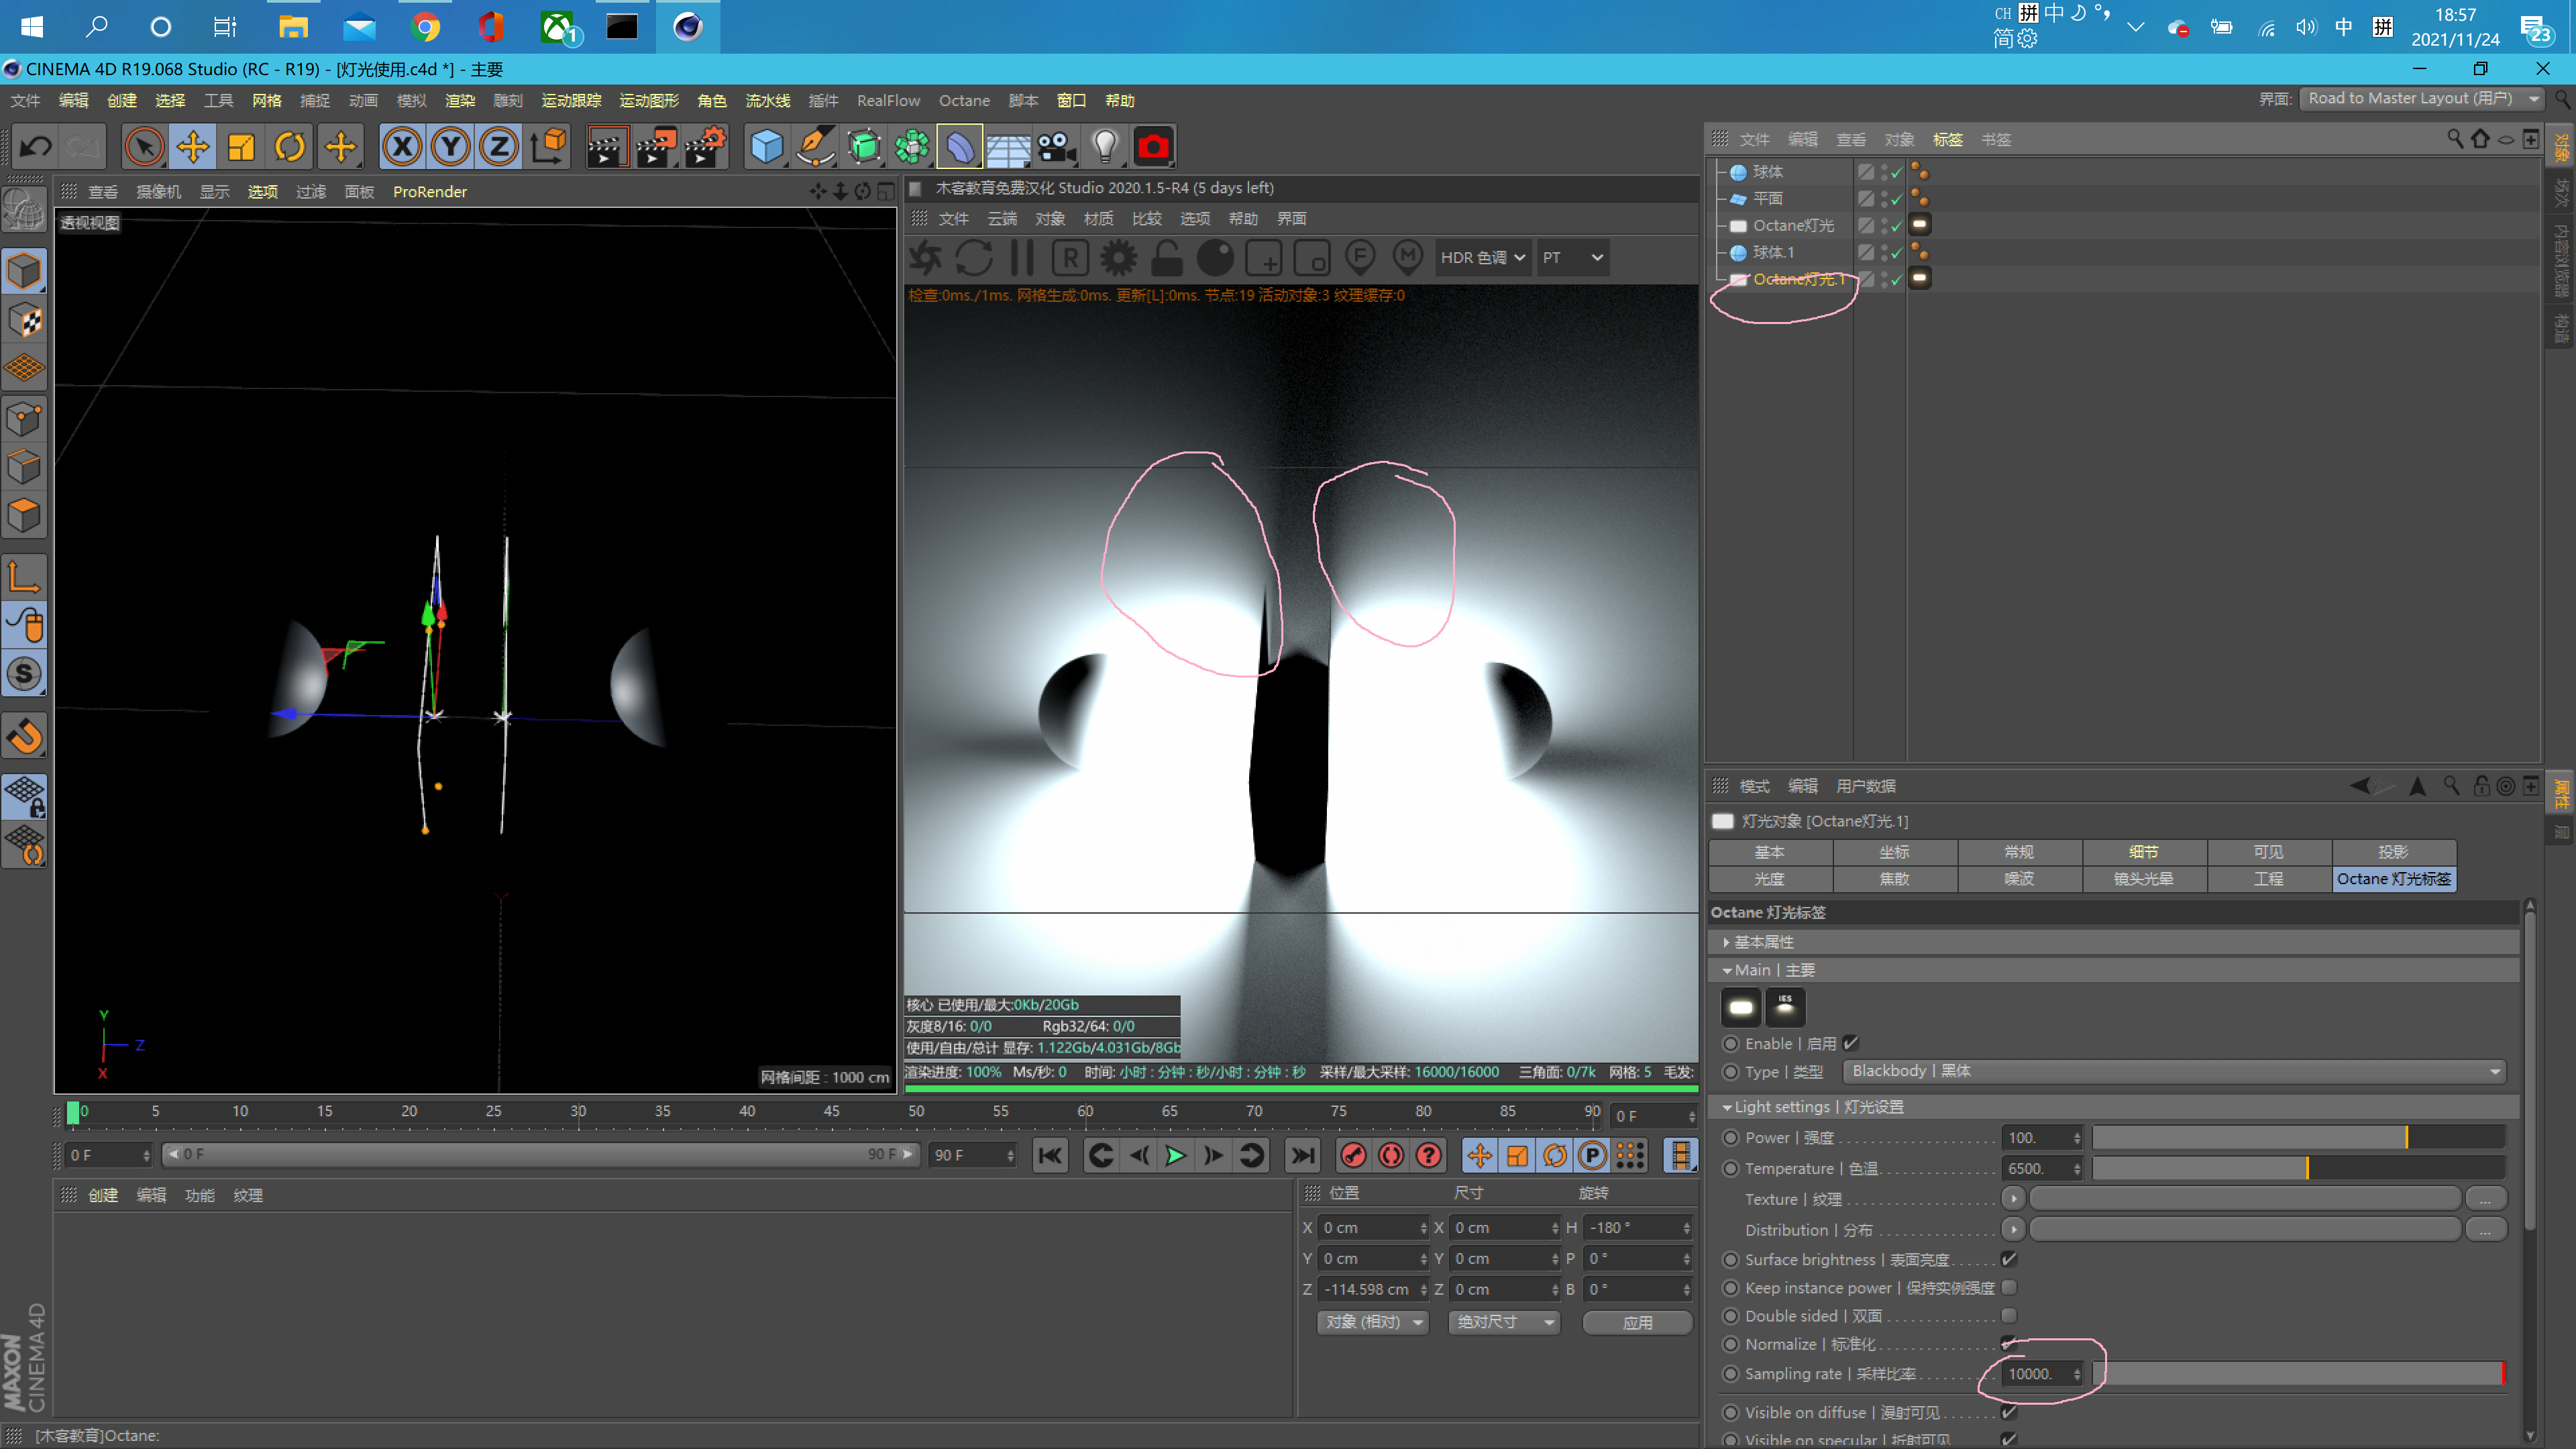The width and height of the screenshot is (2576, 1449).
Task: Open Edit Render Settings gear clapperboard
Action: pyautogui.click(x=705, y=147)
